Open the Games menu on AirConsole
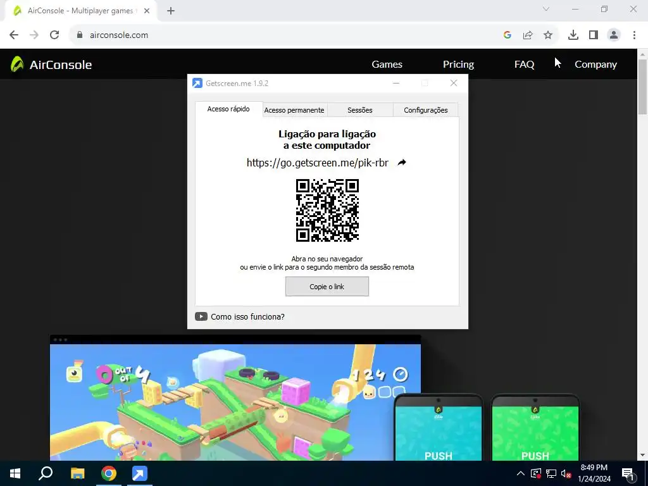 [387, 65]
